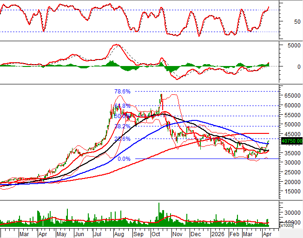Click the 50 level on oscillator axis
This screenshot has width=303, height=238.
285,21
